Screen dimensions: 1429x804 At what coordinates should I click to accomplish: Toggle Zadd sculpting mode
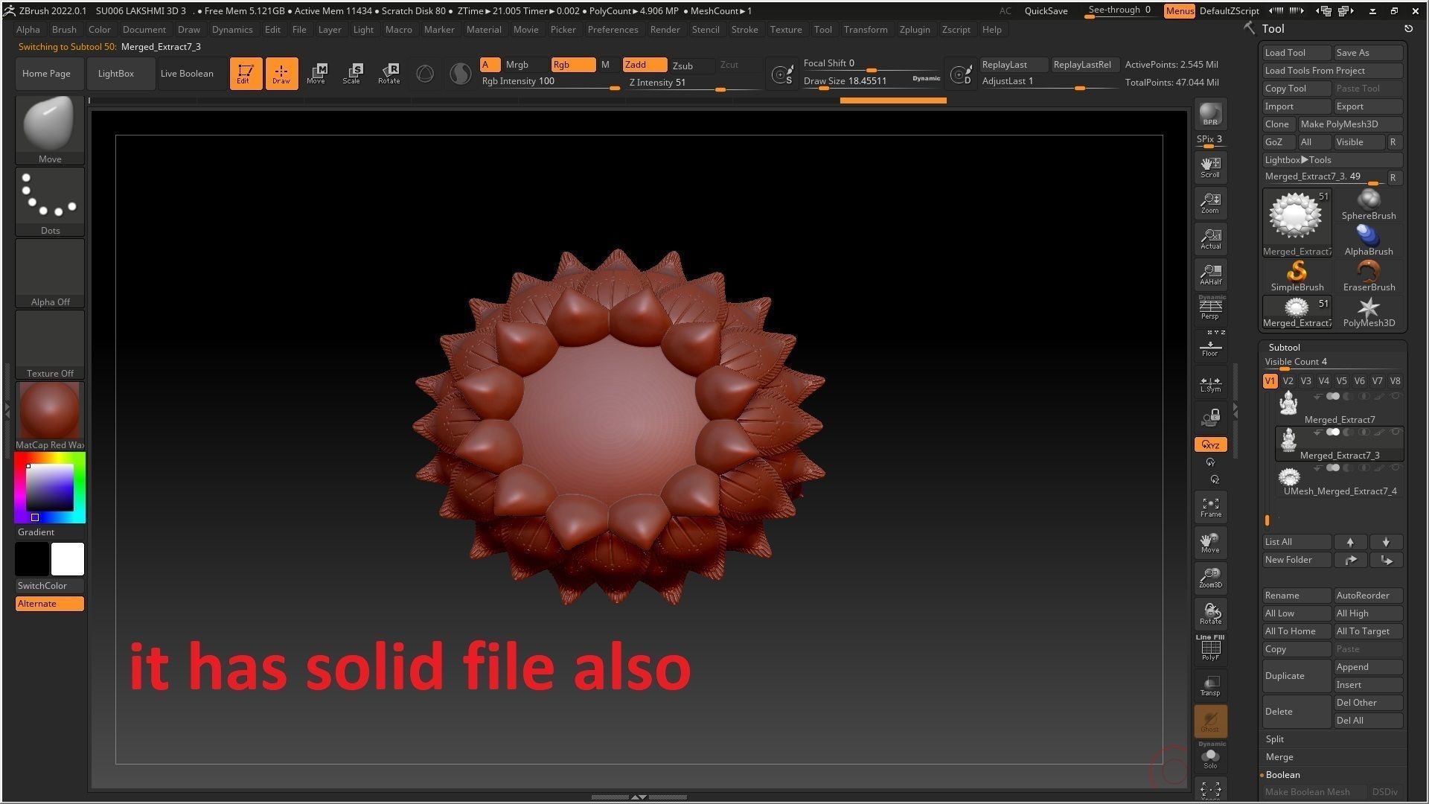(644, 65)
